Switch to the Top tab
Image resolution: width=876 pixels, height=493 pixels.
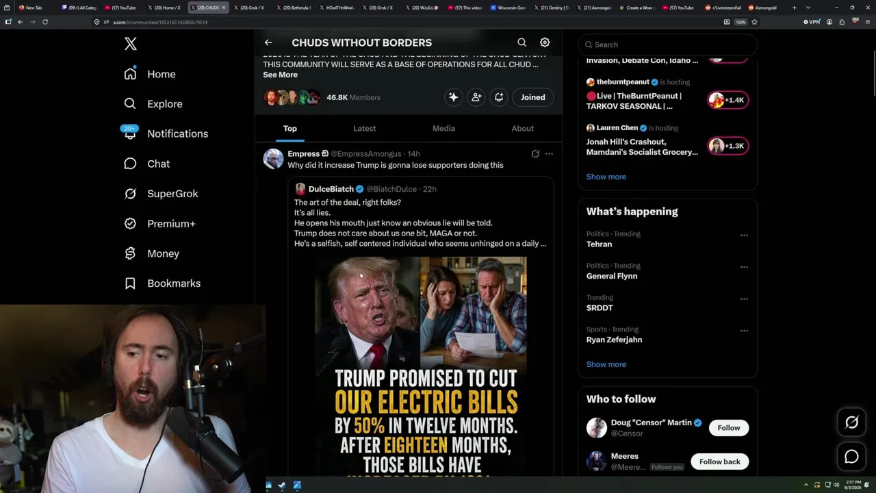(x=290, y=129)
